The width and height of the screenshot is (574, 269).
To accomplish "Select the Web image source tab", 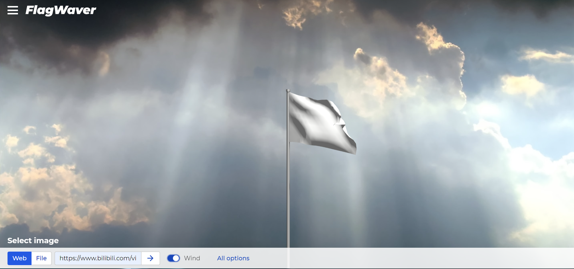I will tap(20, 258).
